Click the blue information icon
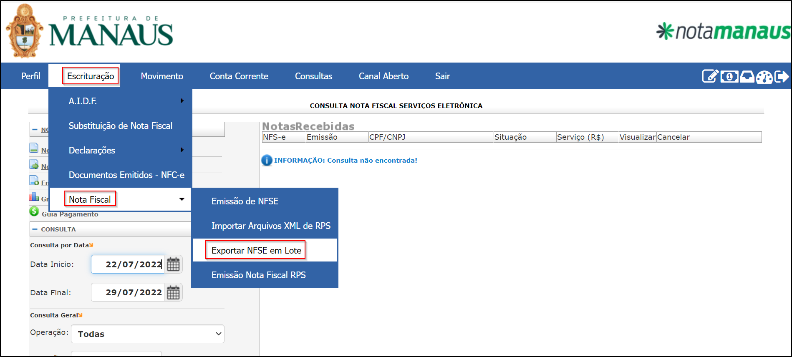Image resolution: width=792 pixels, height=357 pixels. tap(267, 160)
